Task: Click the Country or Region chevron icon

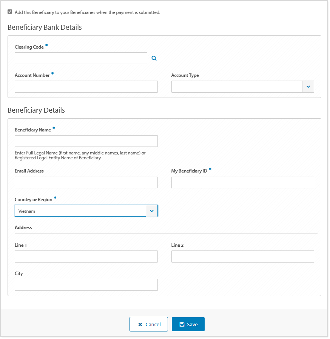Action: pos(152,211)
